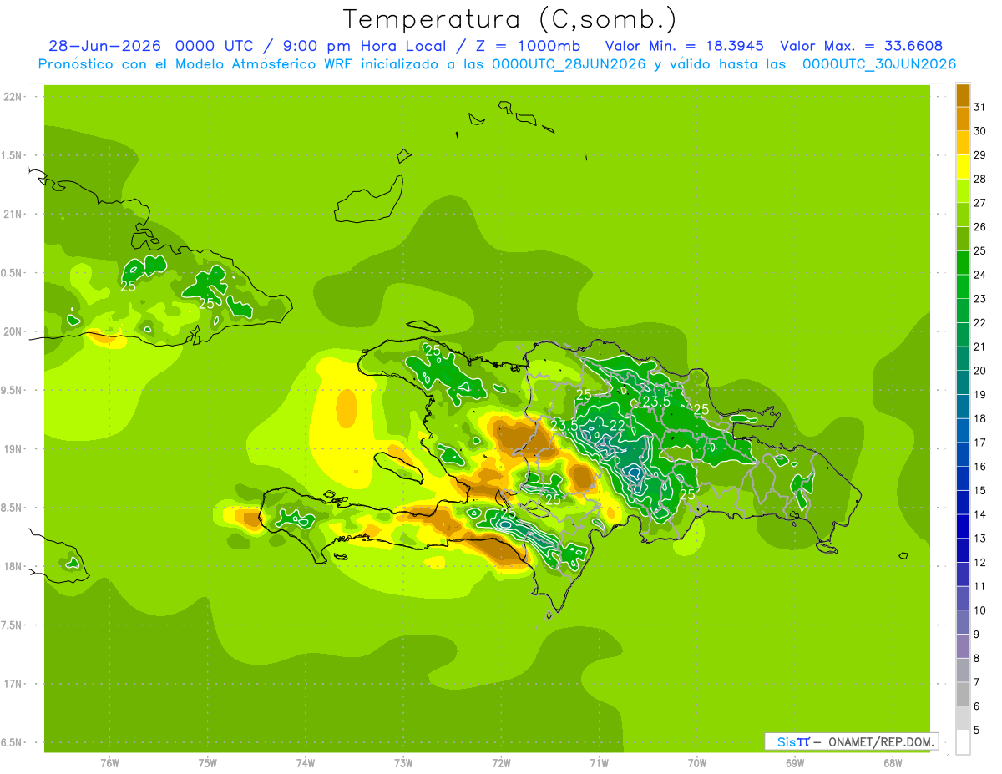Pick the blue colorbar segment between 15 and 16
Screen dimensions: 1002x774
[963, 478]
